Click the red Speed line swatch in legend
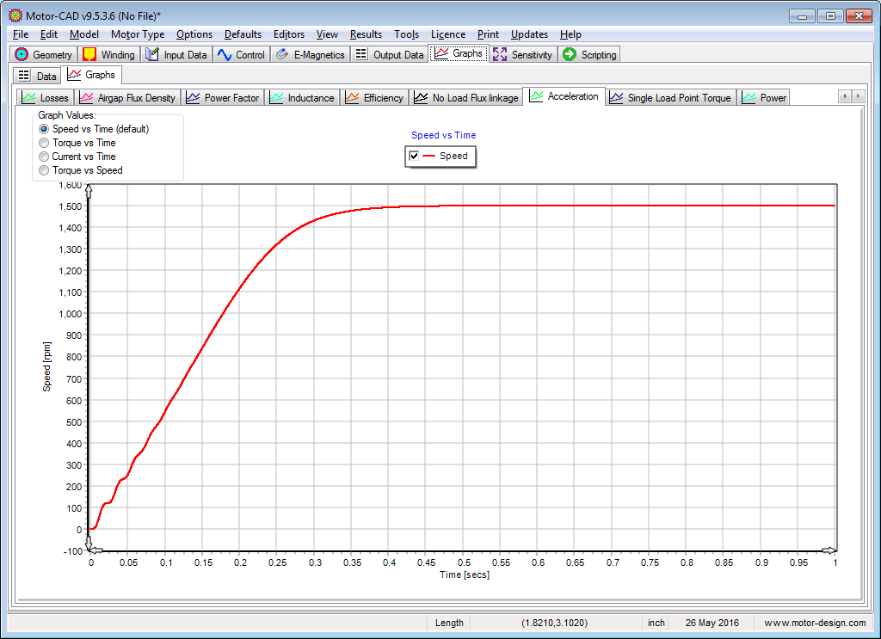Image resolution: width=881 pixels, height=639 pixels. pyautogui.click(x=428, y=157)
